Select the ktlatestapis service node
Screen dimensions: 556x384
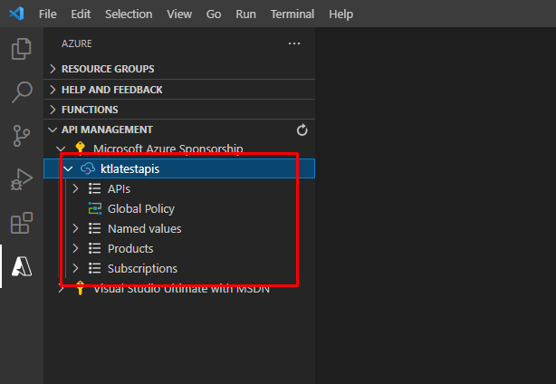point(129,169)
